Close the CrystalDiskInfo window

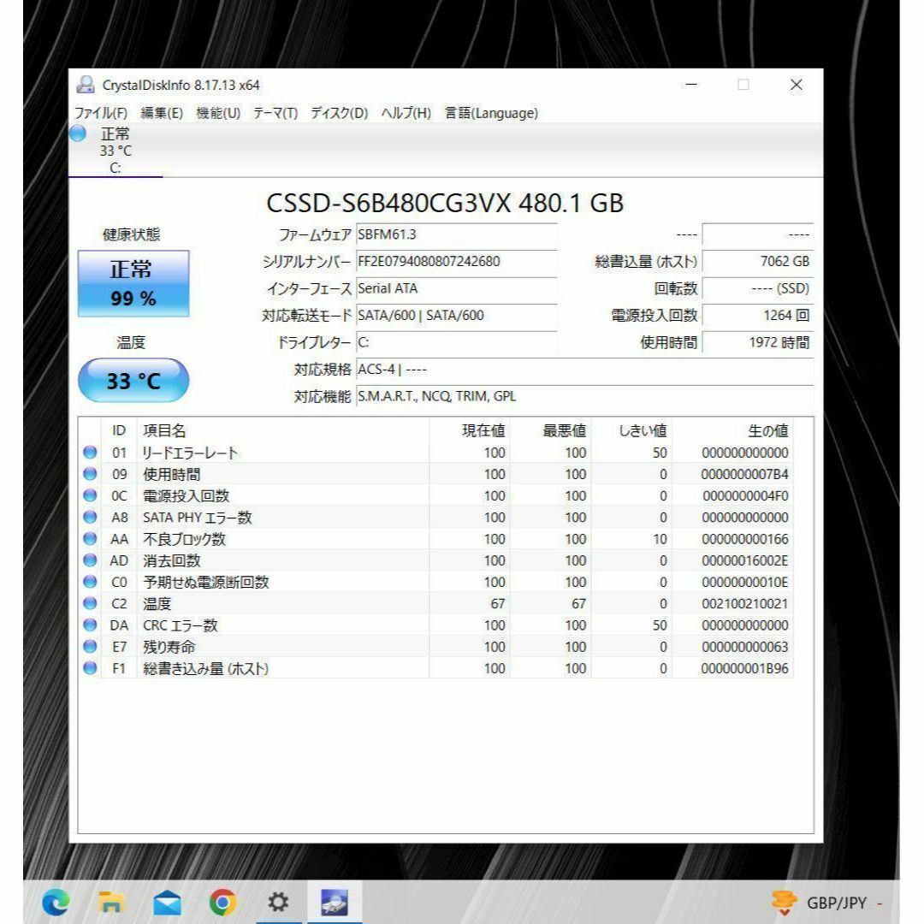click(x=797, y=85)
